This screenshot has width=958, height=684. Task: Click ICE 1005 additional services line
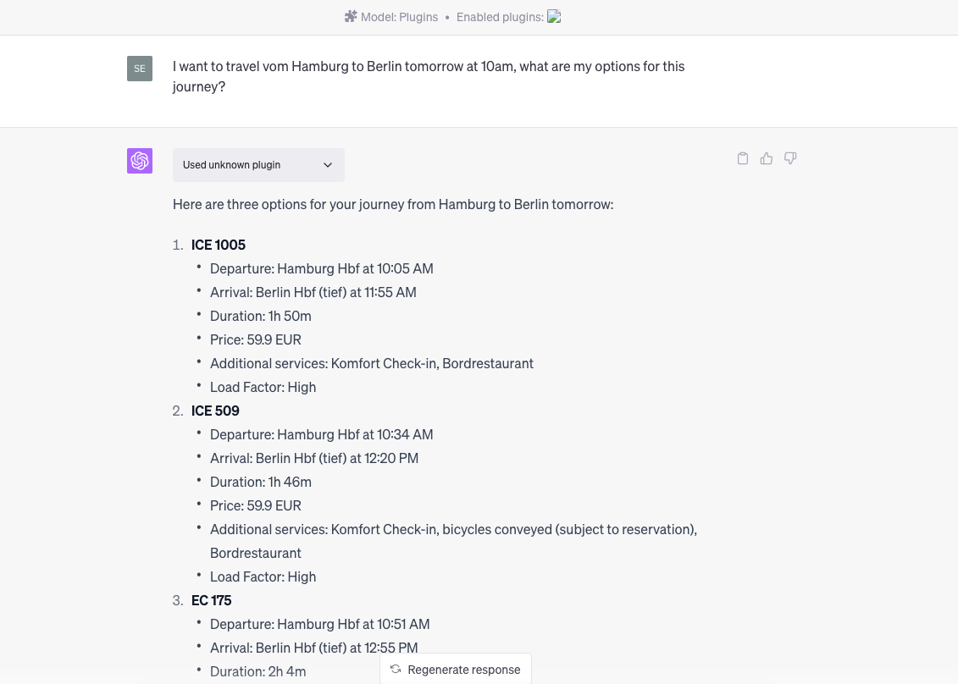pyautogui.click(x=372, y=363)
